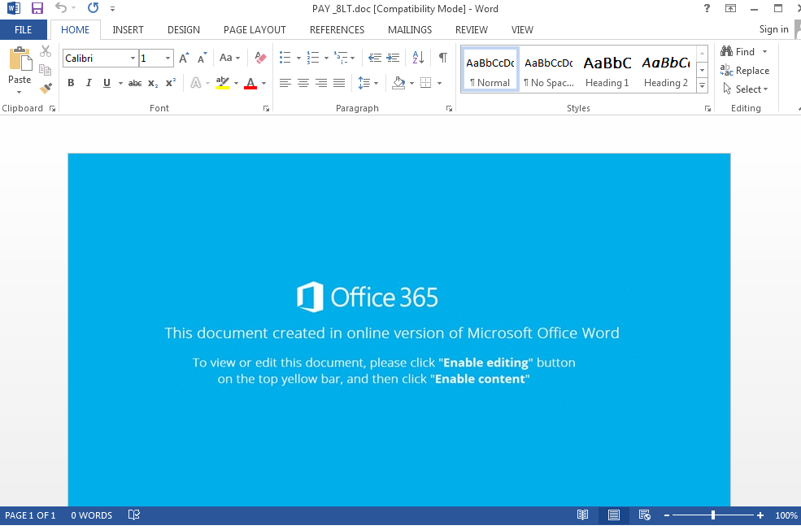This screenshot has width=801, height=530.
Task: Apply the No Spacing style
Action: coord(549,71)
